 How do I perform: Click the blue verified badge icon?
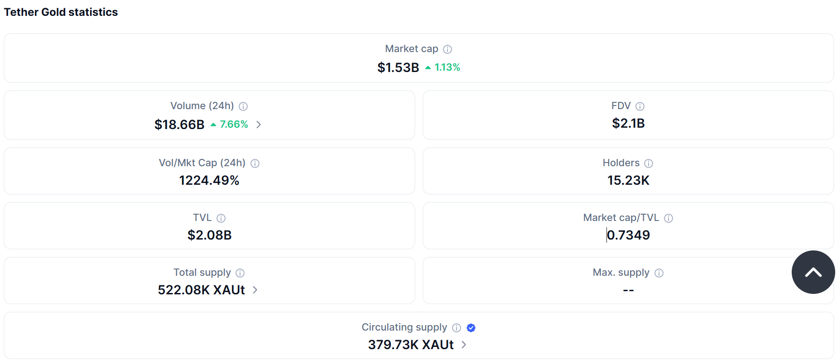(471, 328)
